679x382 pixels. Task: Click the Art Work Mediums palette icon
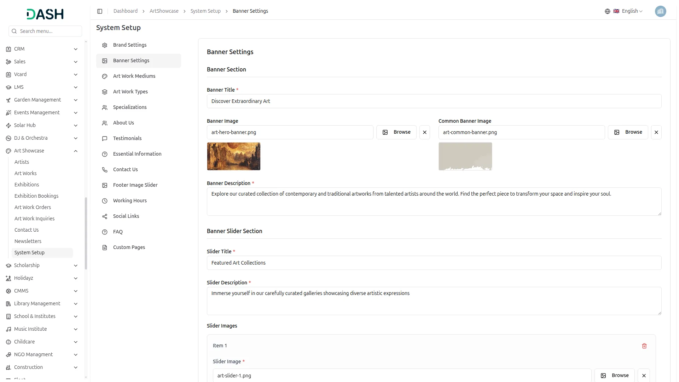(x=105, y=76)
